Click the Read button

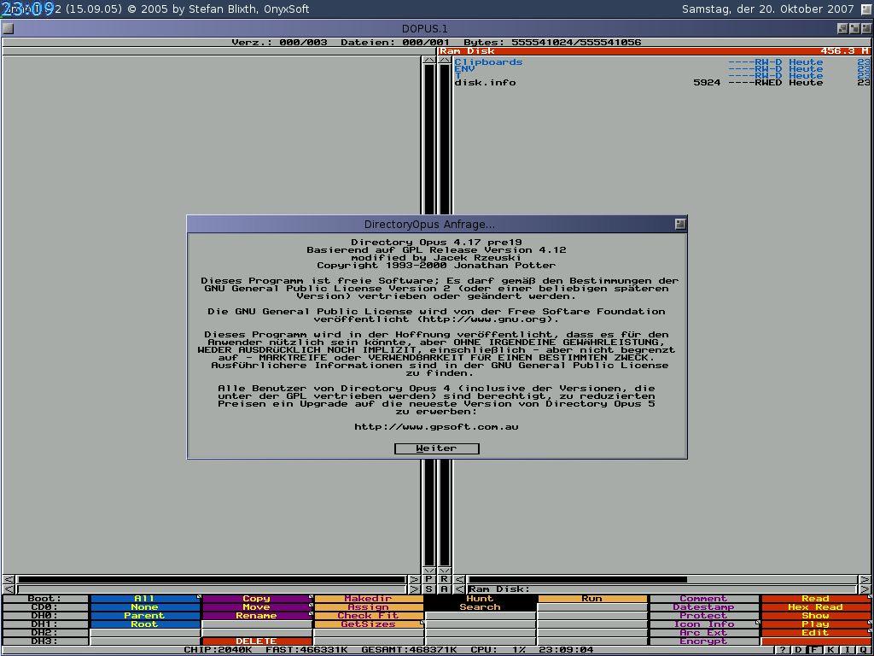(x=816, y=599)
